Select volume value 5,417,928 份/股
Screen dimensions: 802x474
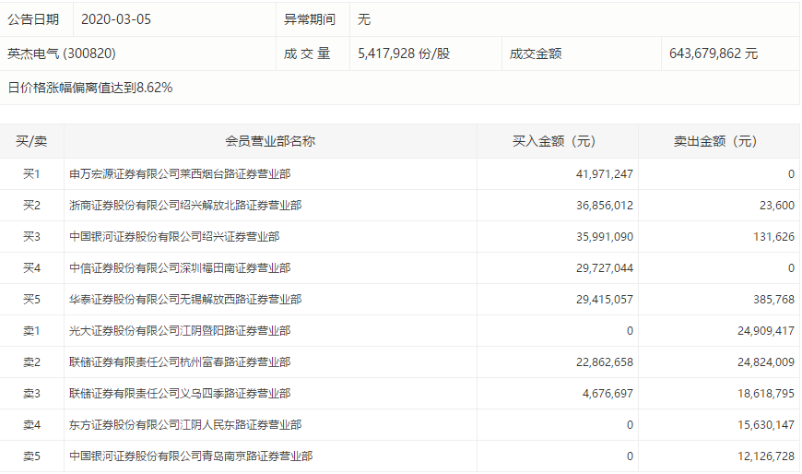(404, 53)
